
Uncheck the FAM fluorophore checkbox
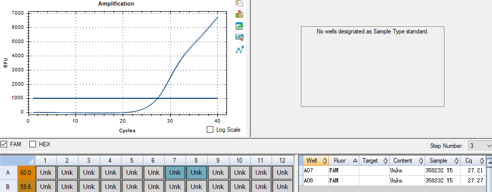pos(4,144)
